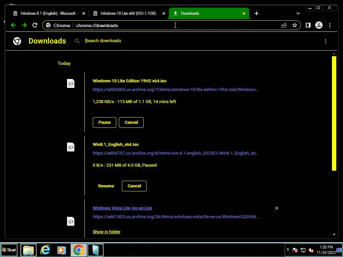Click the Win8.1_English_x64.iso file name

point(116,145)
